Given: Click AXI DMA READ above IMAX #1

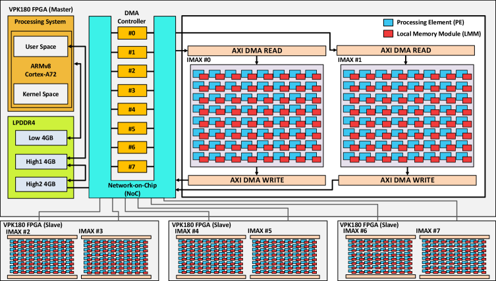Looking at the screenshot, I should point(406,50).
